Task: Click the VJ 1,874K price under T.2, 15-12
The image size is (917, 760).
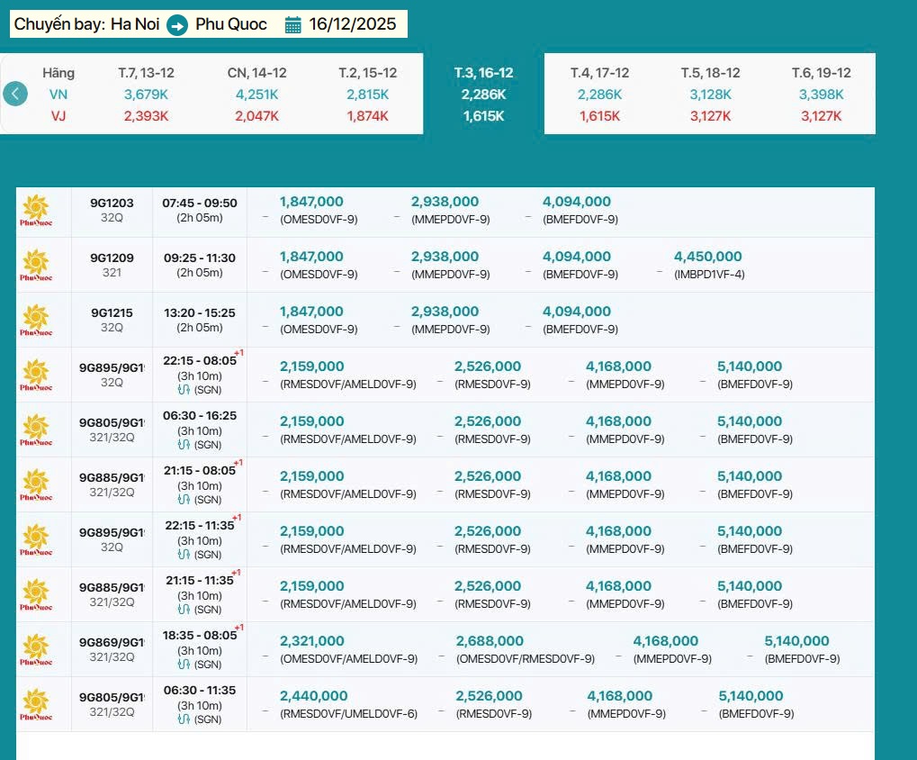Action: (x=367, y=116)
